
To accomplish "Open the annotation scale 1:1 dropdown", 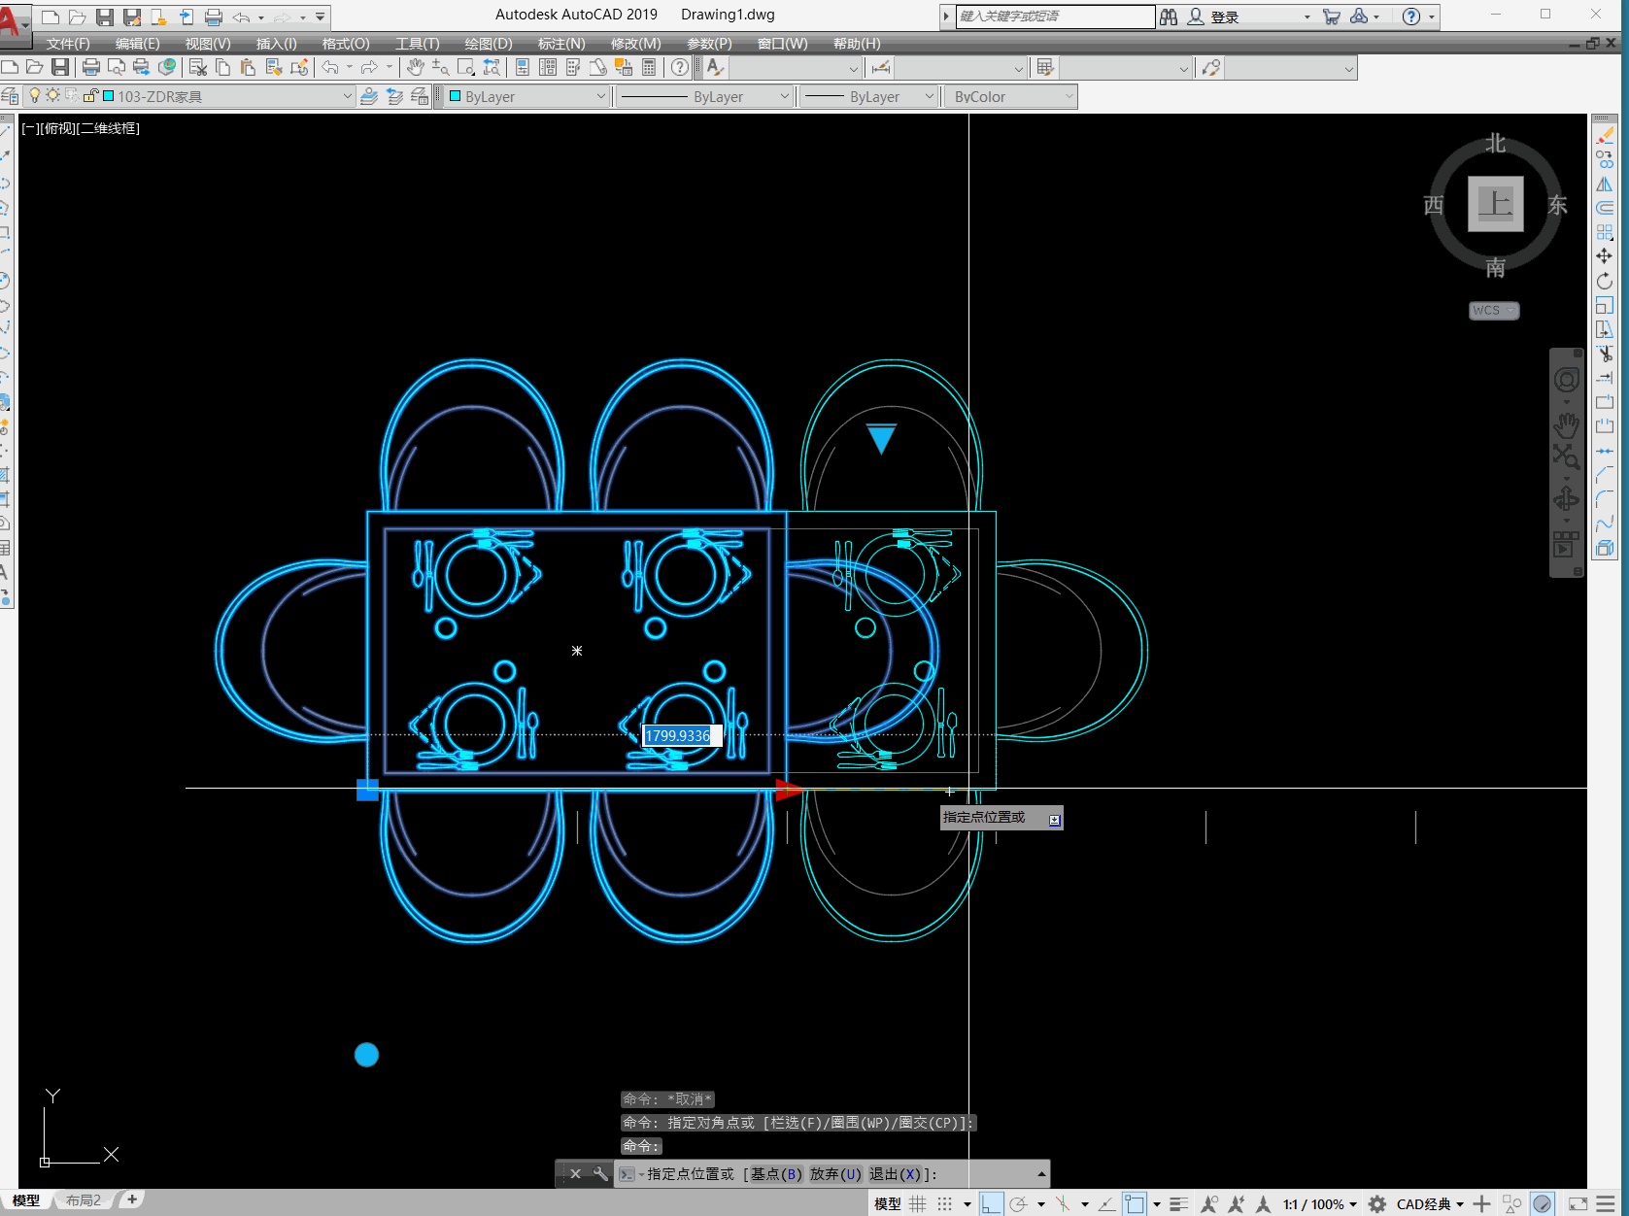I will click(x=1319, y=1204).
